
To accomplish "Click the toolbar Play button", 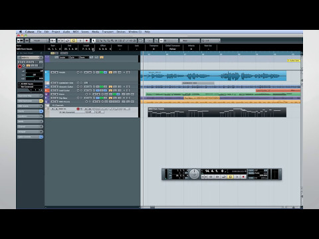I will pyautogui.click(x=80, y=40).
